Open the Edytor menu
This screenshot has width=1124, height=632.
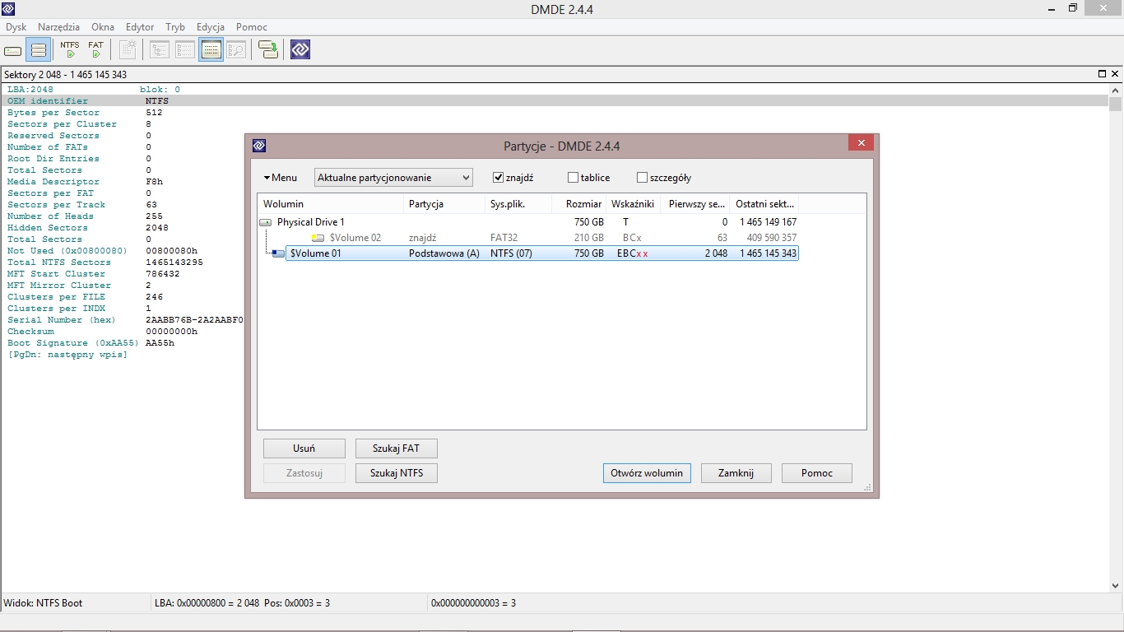140,27
